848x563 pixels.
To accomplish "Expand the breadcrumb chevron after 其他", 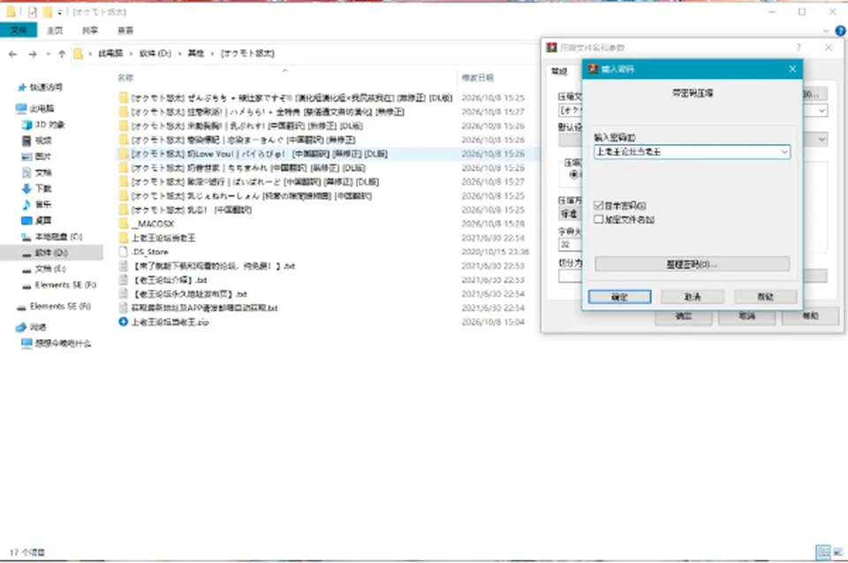I will [x=213, y=54].
